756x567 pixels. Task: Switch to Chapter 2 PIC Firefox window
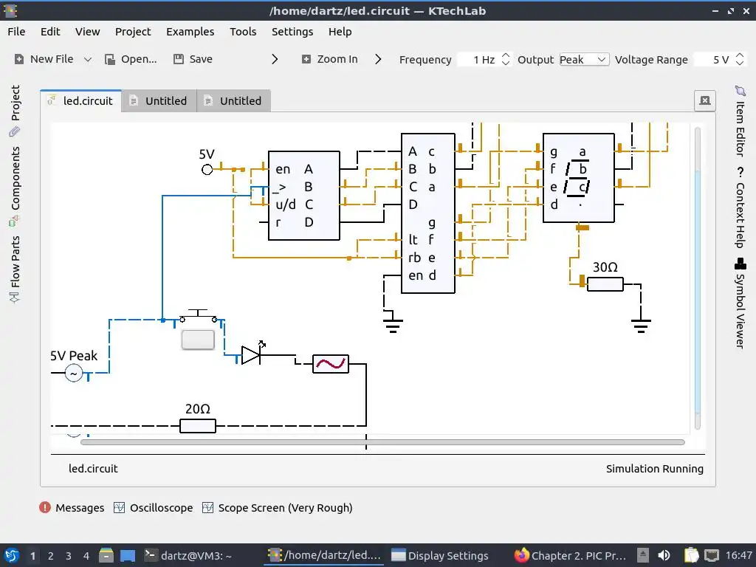[570, 556]
